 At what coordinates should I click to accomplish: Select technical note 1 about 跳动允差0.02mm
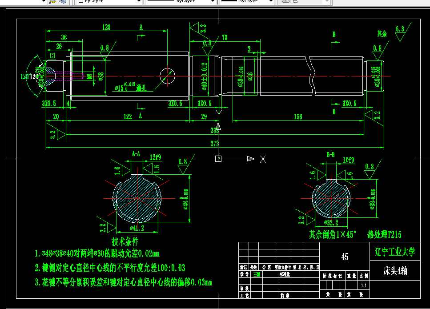97,253
